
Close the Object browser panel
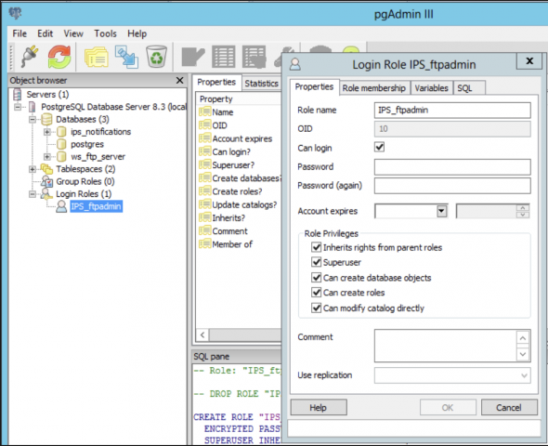click(179, 81)
